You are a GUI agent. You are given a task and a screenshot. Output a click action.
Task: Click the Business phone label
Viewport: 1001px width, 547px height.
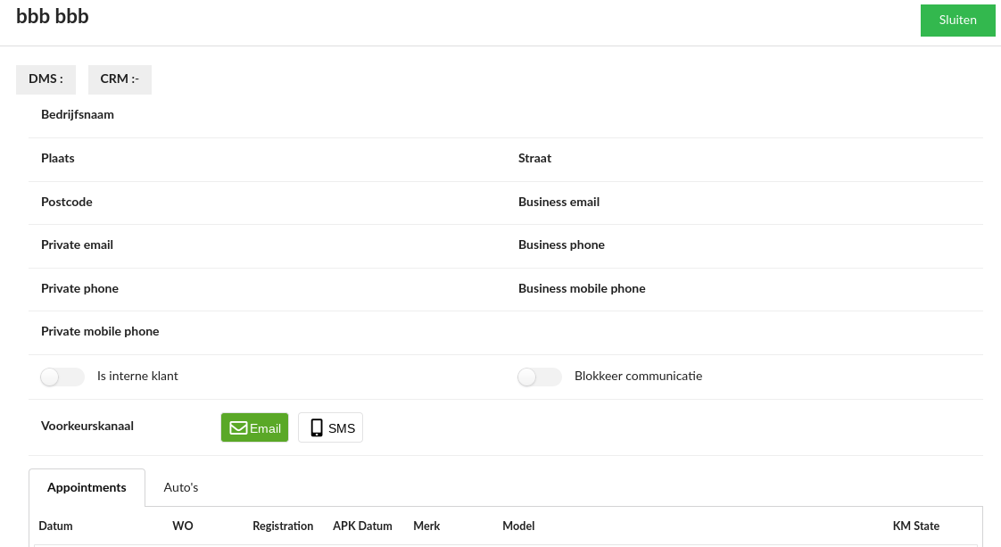[561, 245]
